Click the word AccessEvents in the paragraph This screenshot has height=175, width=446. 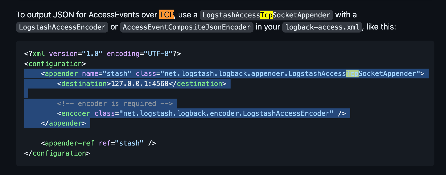(114, 15)
